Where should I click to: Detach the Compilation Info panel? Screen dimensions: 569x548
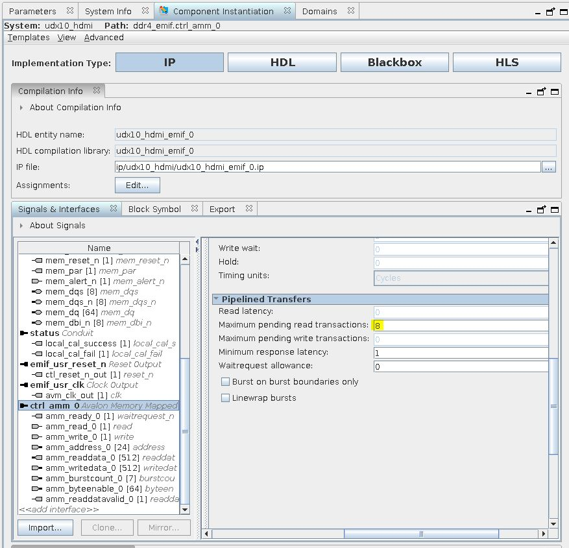tap(541, 91)
